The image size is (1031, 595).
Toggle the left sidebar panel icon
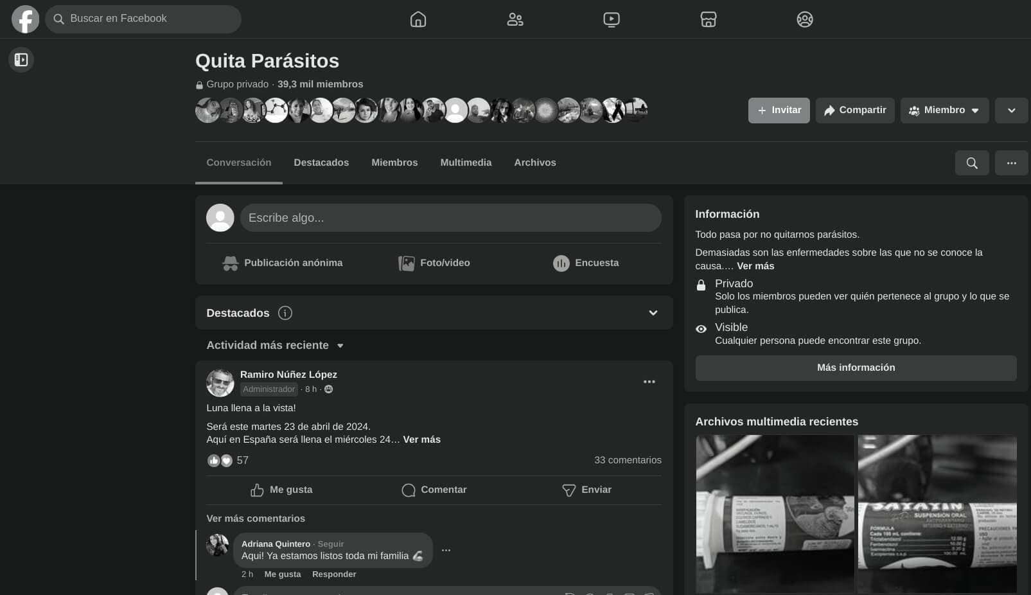(x=21, y=60)
